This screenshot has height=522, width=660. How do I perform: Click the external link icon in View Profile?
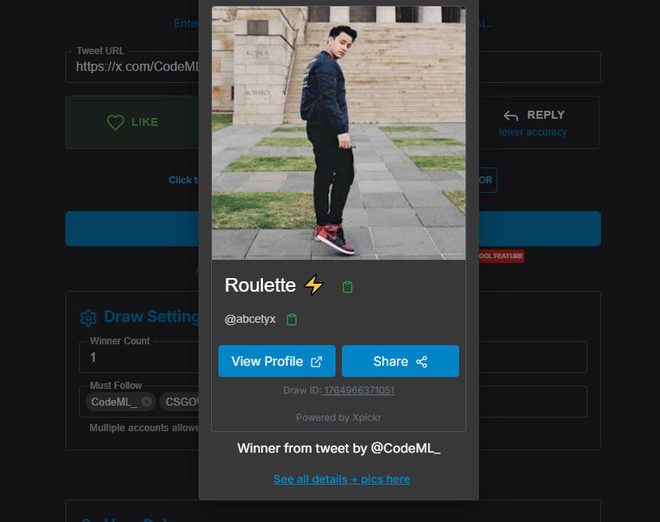316,362
